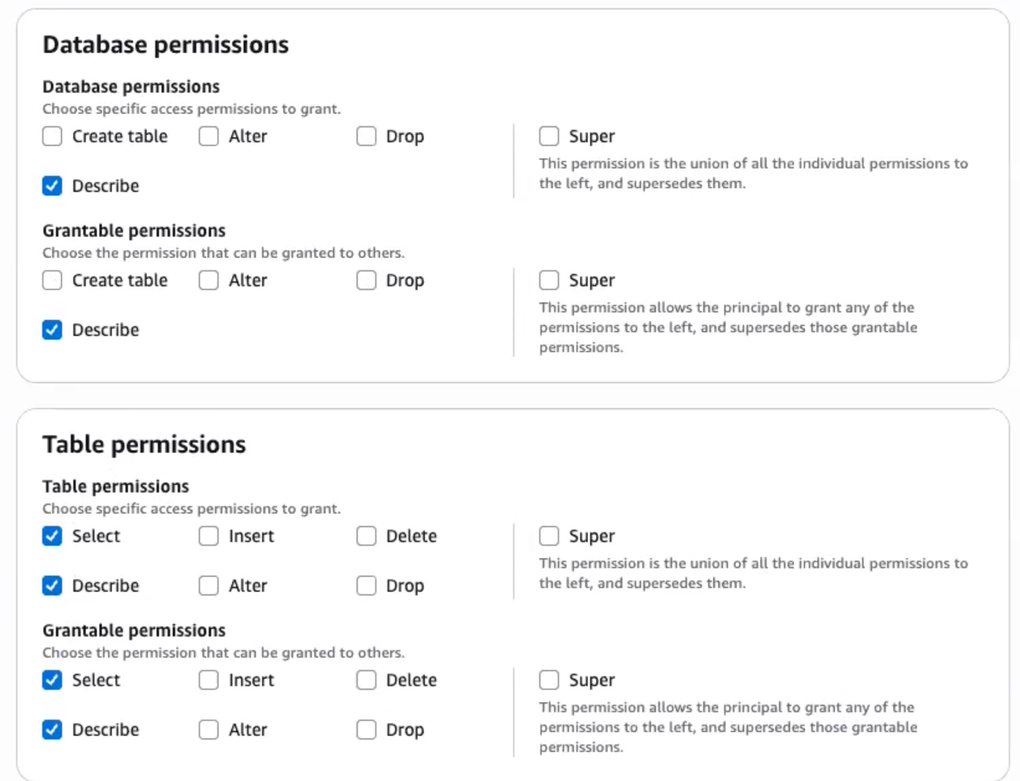Enable Super table permission

549,536
